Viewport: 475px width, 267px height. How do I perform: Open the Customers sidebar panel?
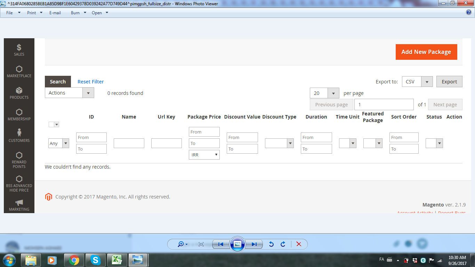pos(19,136)
